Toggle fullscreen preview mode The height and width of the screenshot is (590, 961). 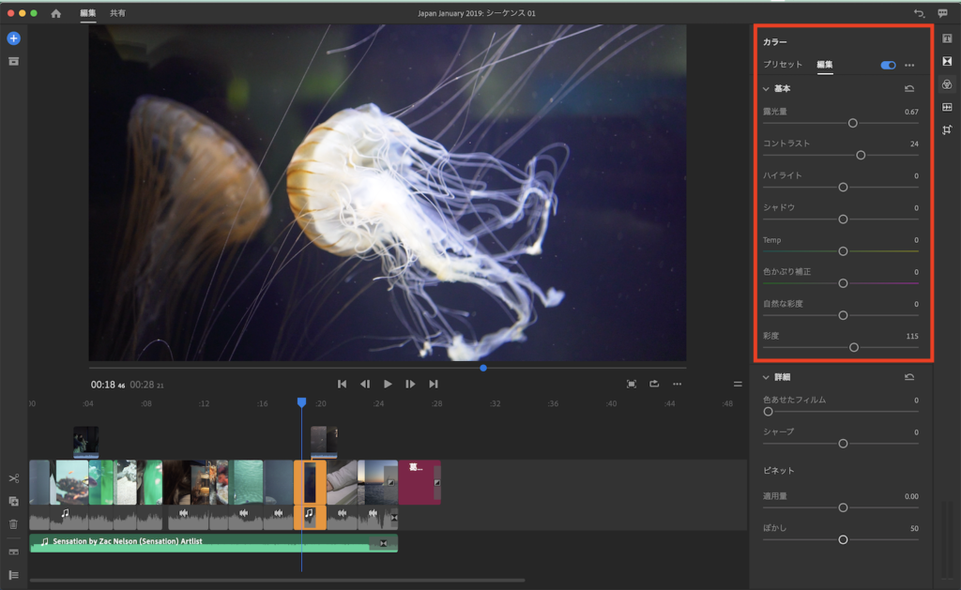(x=632, y=384)
